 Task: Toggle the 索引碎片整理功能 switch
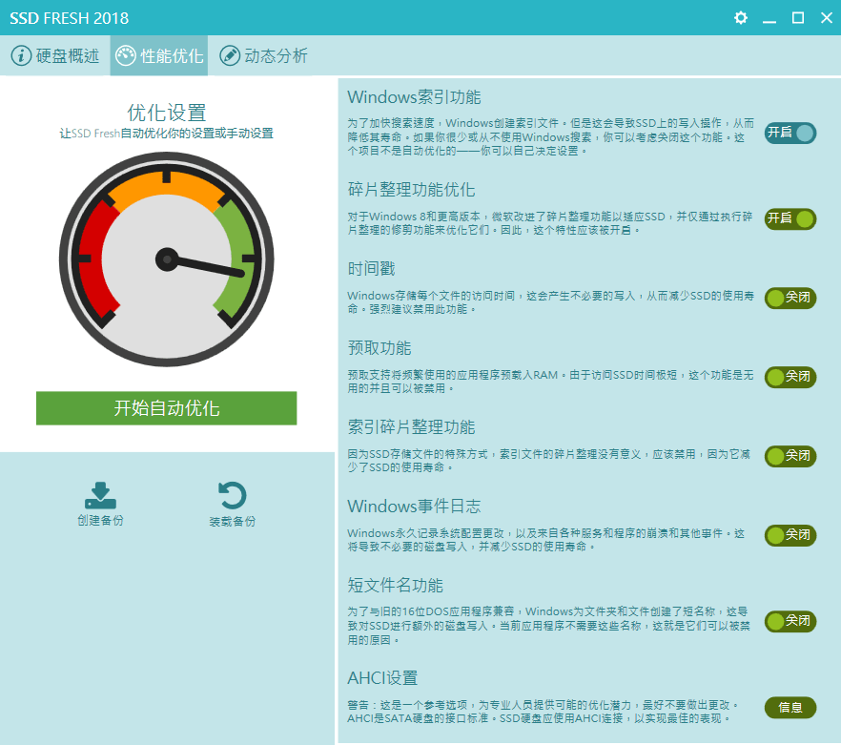pos(790,456)
